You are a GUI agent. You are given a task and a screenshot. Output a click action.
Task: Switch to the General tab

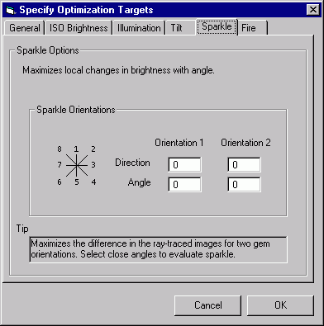point(24,28)
